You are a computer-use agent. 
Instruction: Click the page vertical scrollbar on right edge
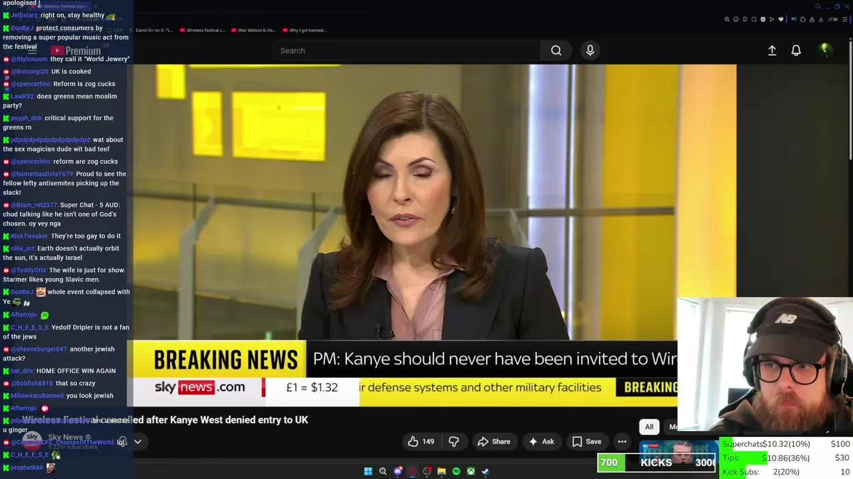coord(850,100)
